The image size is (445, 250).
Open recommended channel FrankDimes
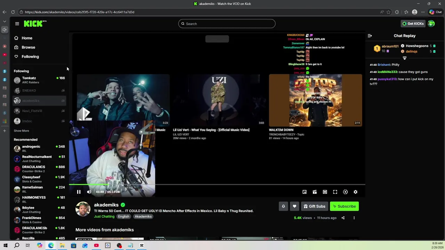pos(39,220)
